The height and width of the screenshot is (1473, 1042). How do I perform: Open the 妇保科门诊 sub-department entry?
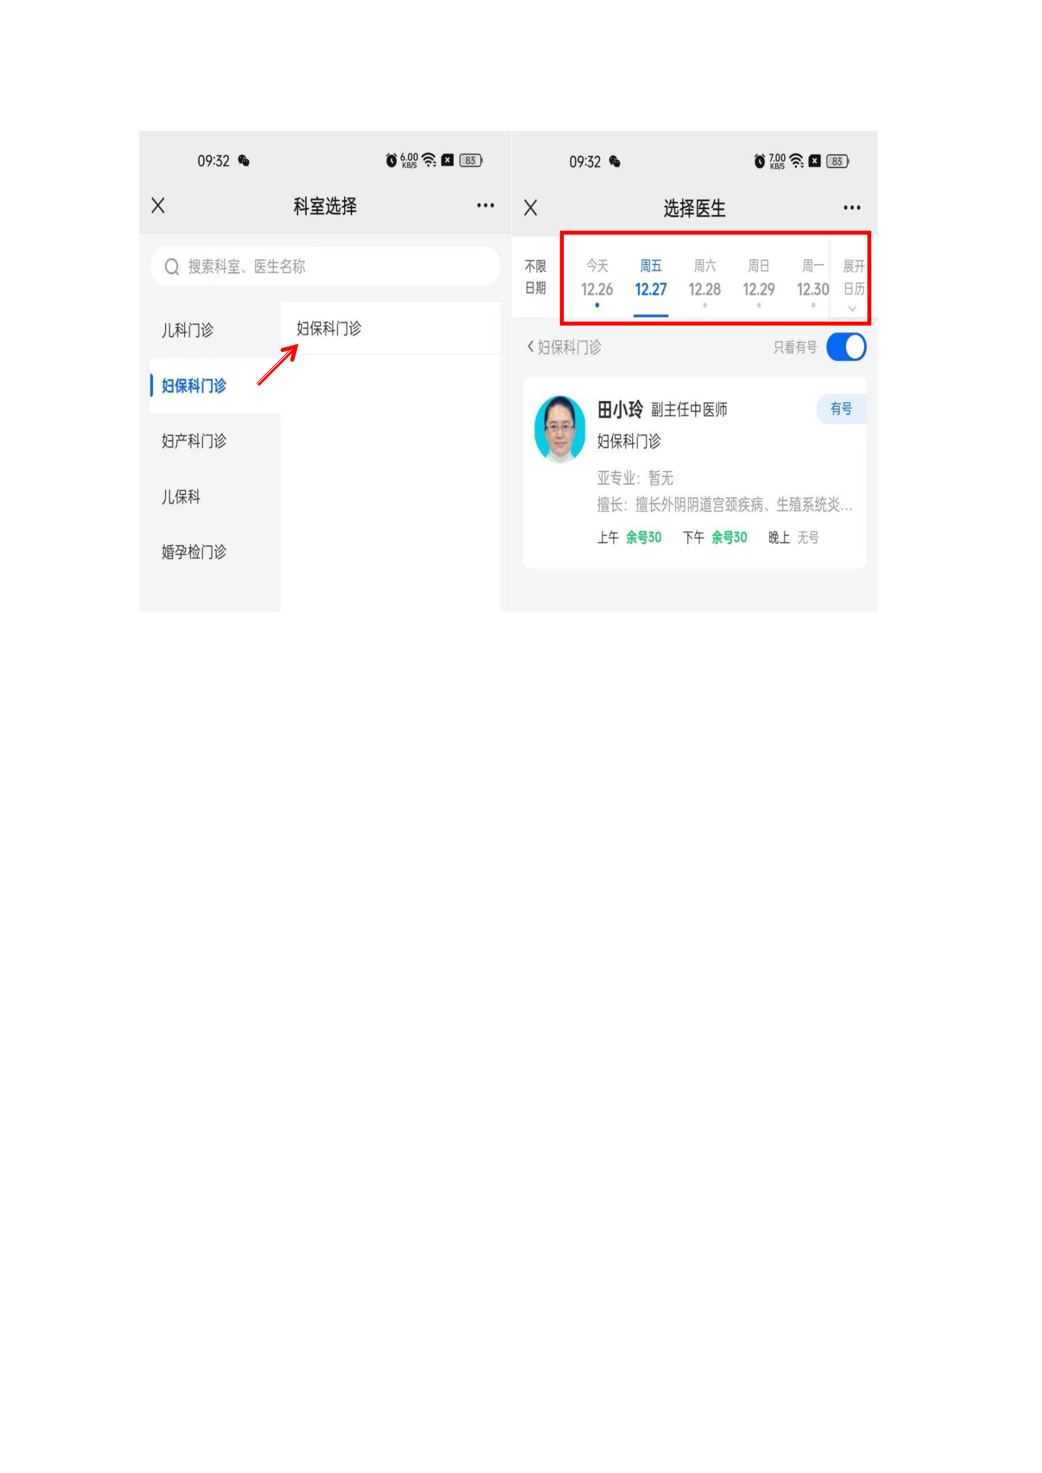click(390, 329)
